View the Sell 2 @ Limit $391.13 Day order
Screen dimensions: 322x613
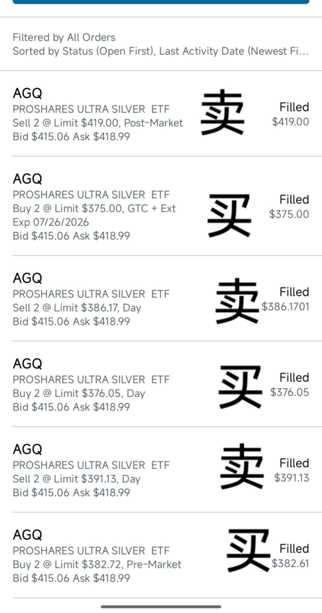click(x=77, y=479)
